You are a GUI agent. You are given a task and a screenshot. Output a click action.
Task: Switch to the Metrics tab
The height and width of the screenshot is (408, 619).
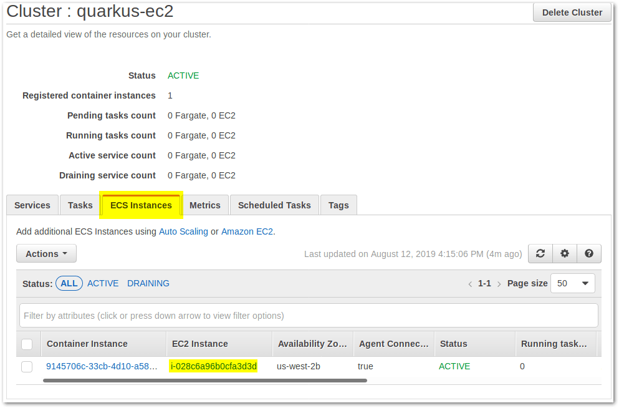[x=205, y=205]
